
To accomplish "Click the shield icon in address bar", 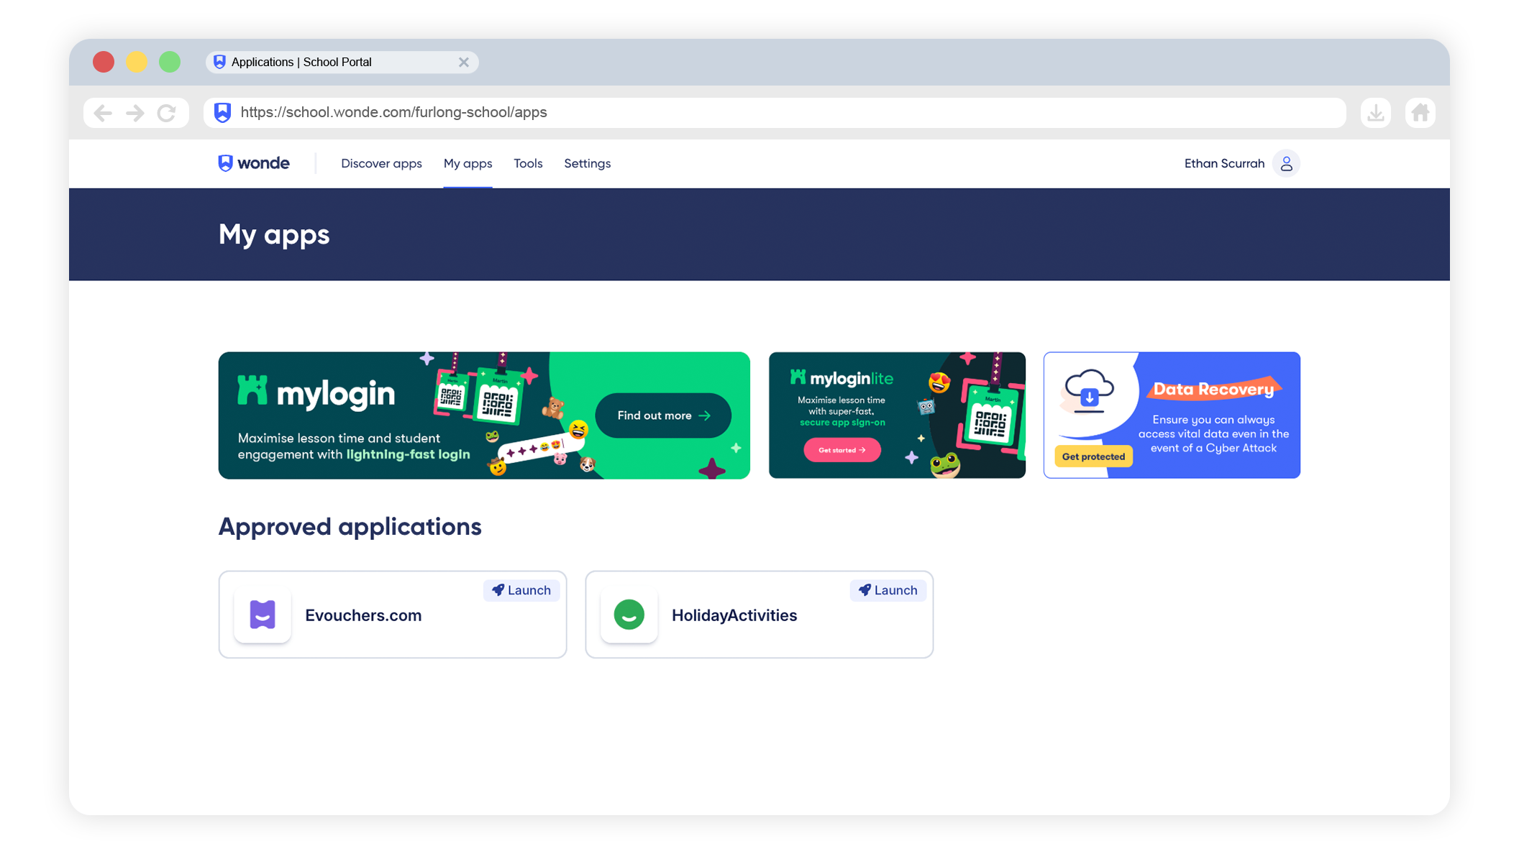I will coord(223,112).
